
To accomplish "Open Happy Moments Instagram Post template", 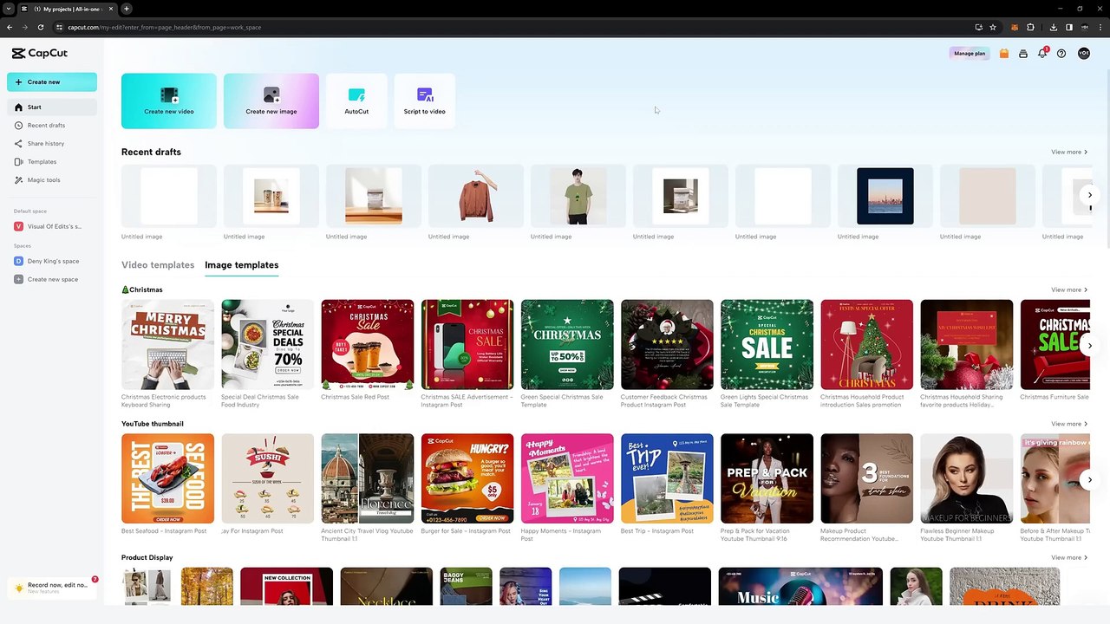I will [567, 478].
